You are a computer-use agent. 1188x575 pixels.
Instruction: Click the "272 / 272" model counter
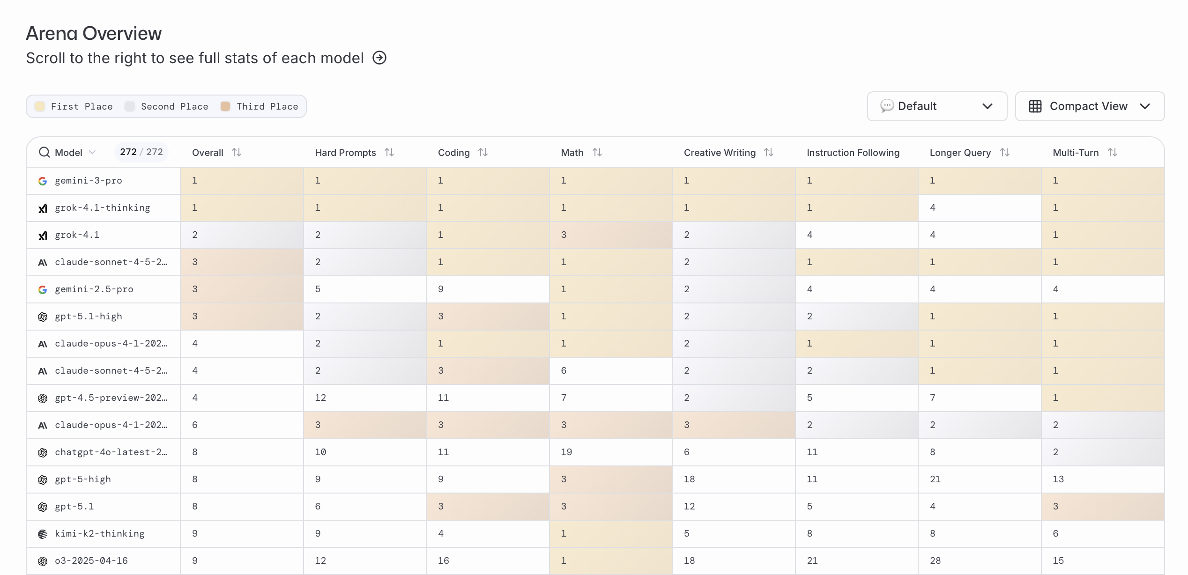[x=141, y=152]
